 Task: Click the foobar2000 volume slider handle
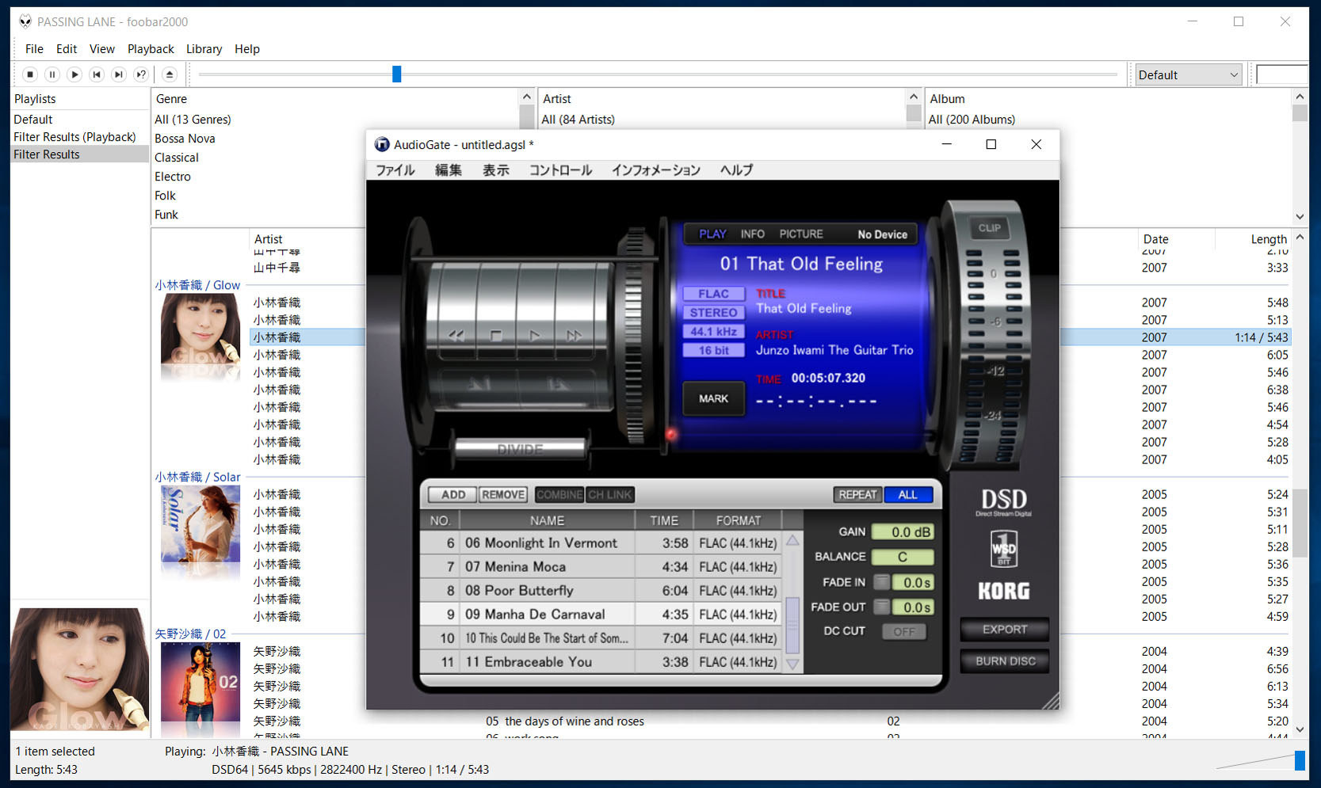1300,760
